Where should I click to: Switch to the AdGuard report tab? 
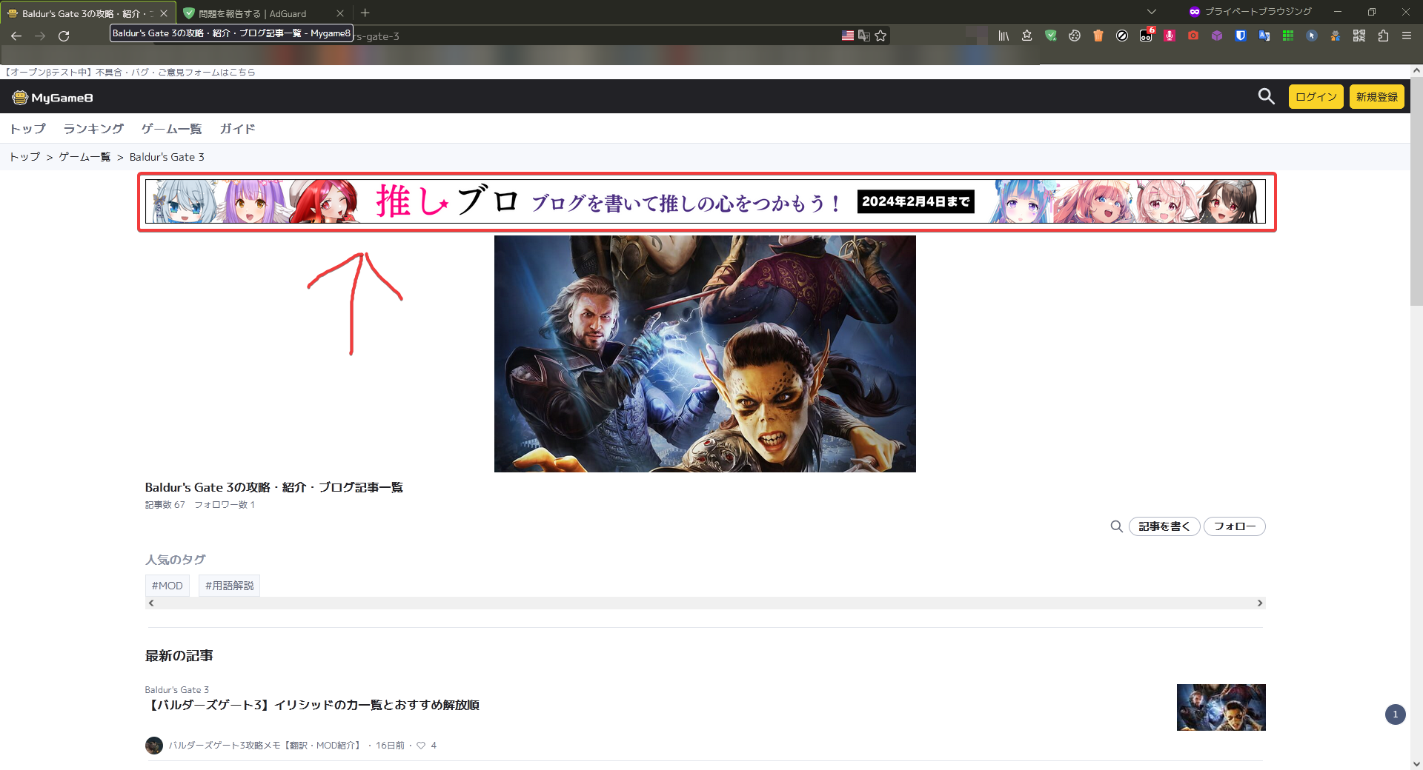pyautogui.click(x=252, y=13)
